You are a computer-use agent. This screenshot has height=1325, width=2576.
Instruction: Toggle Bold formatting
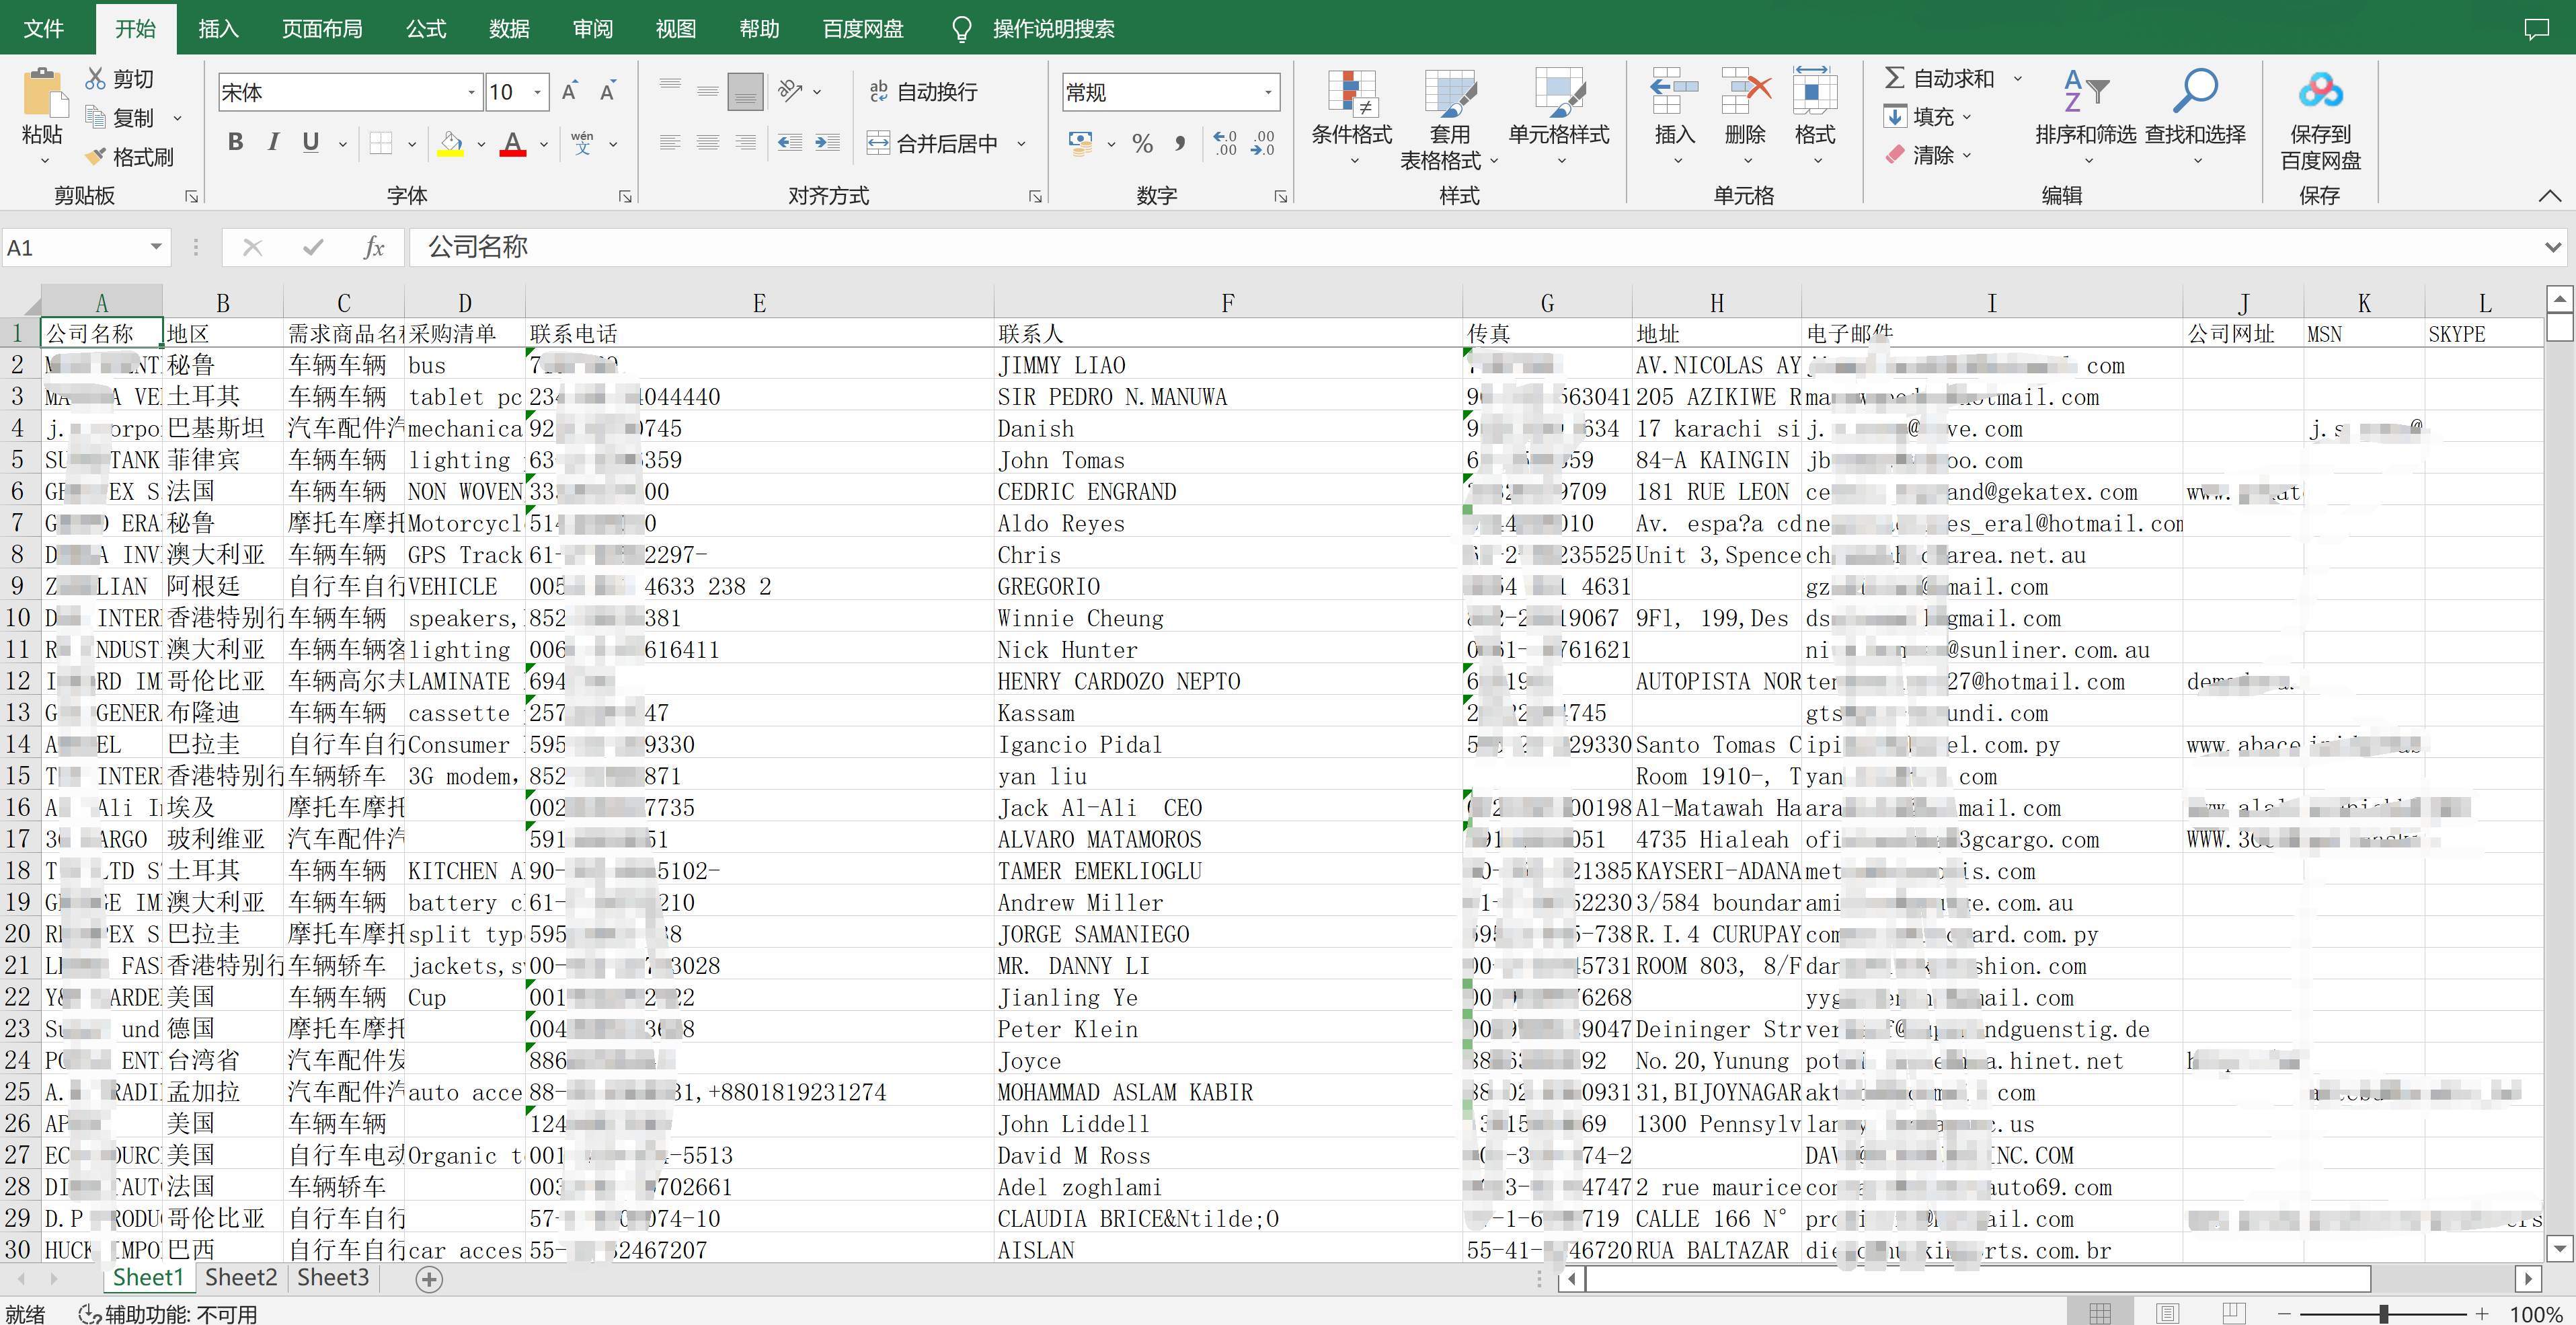tap(236, 143)
